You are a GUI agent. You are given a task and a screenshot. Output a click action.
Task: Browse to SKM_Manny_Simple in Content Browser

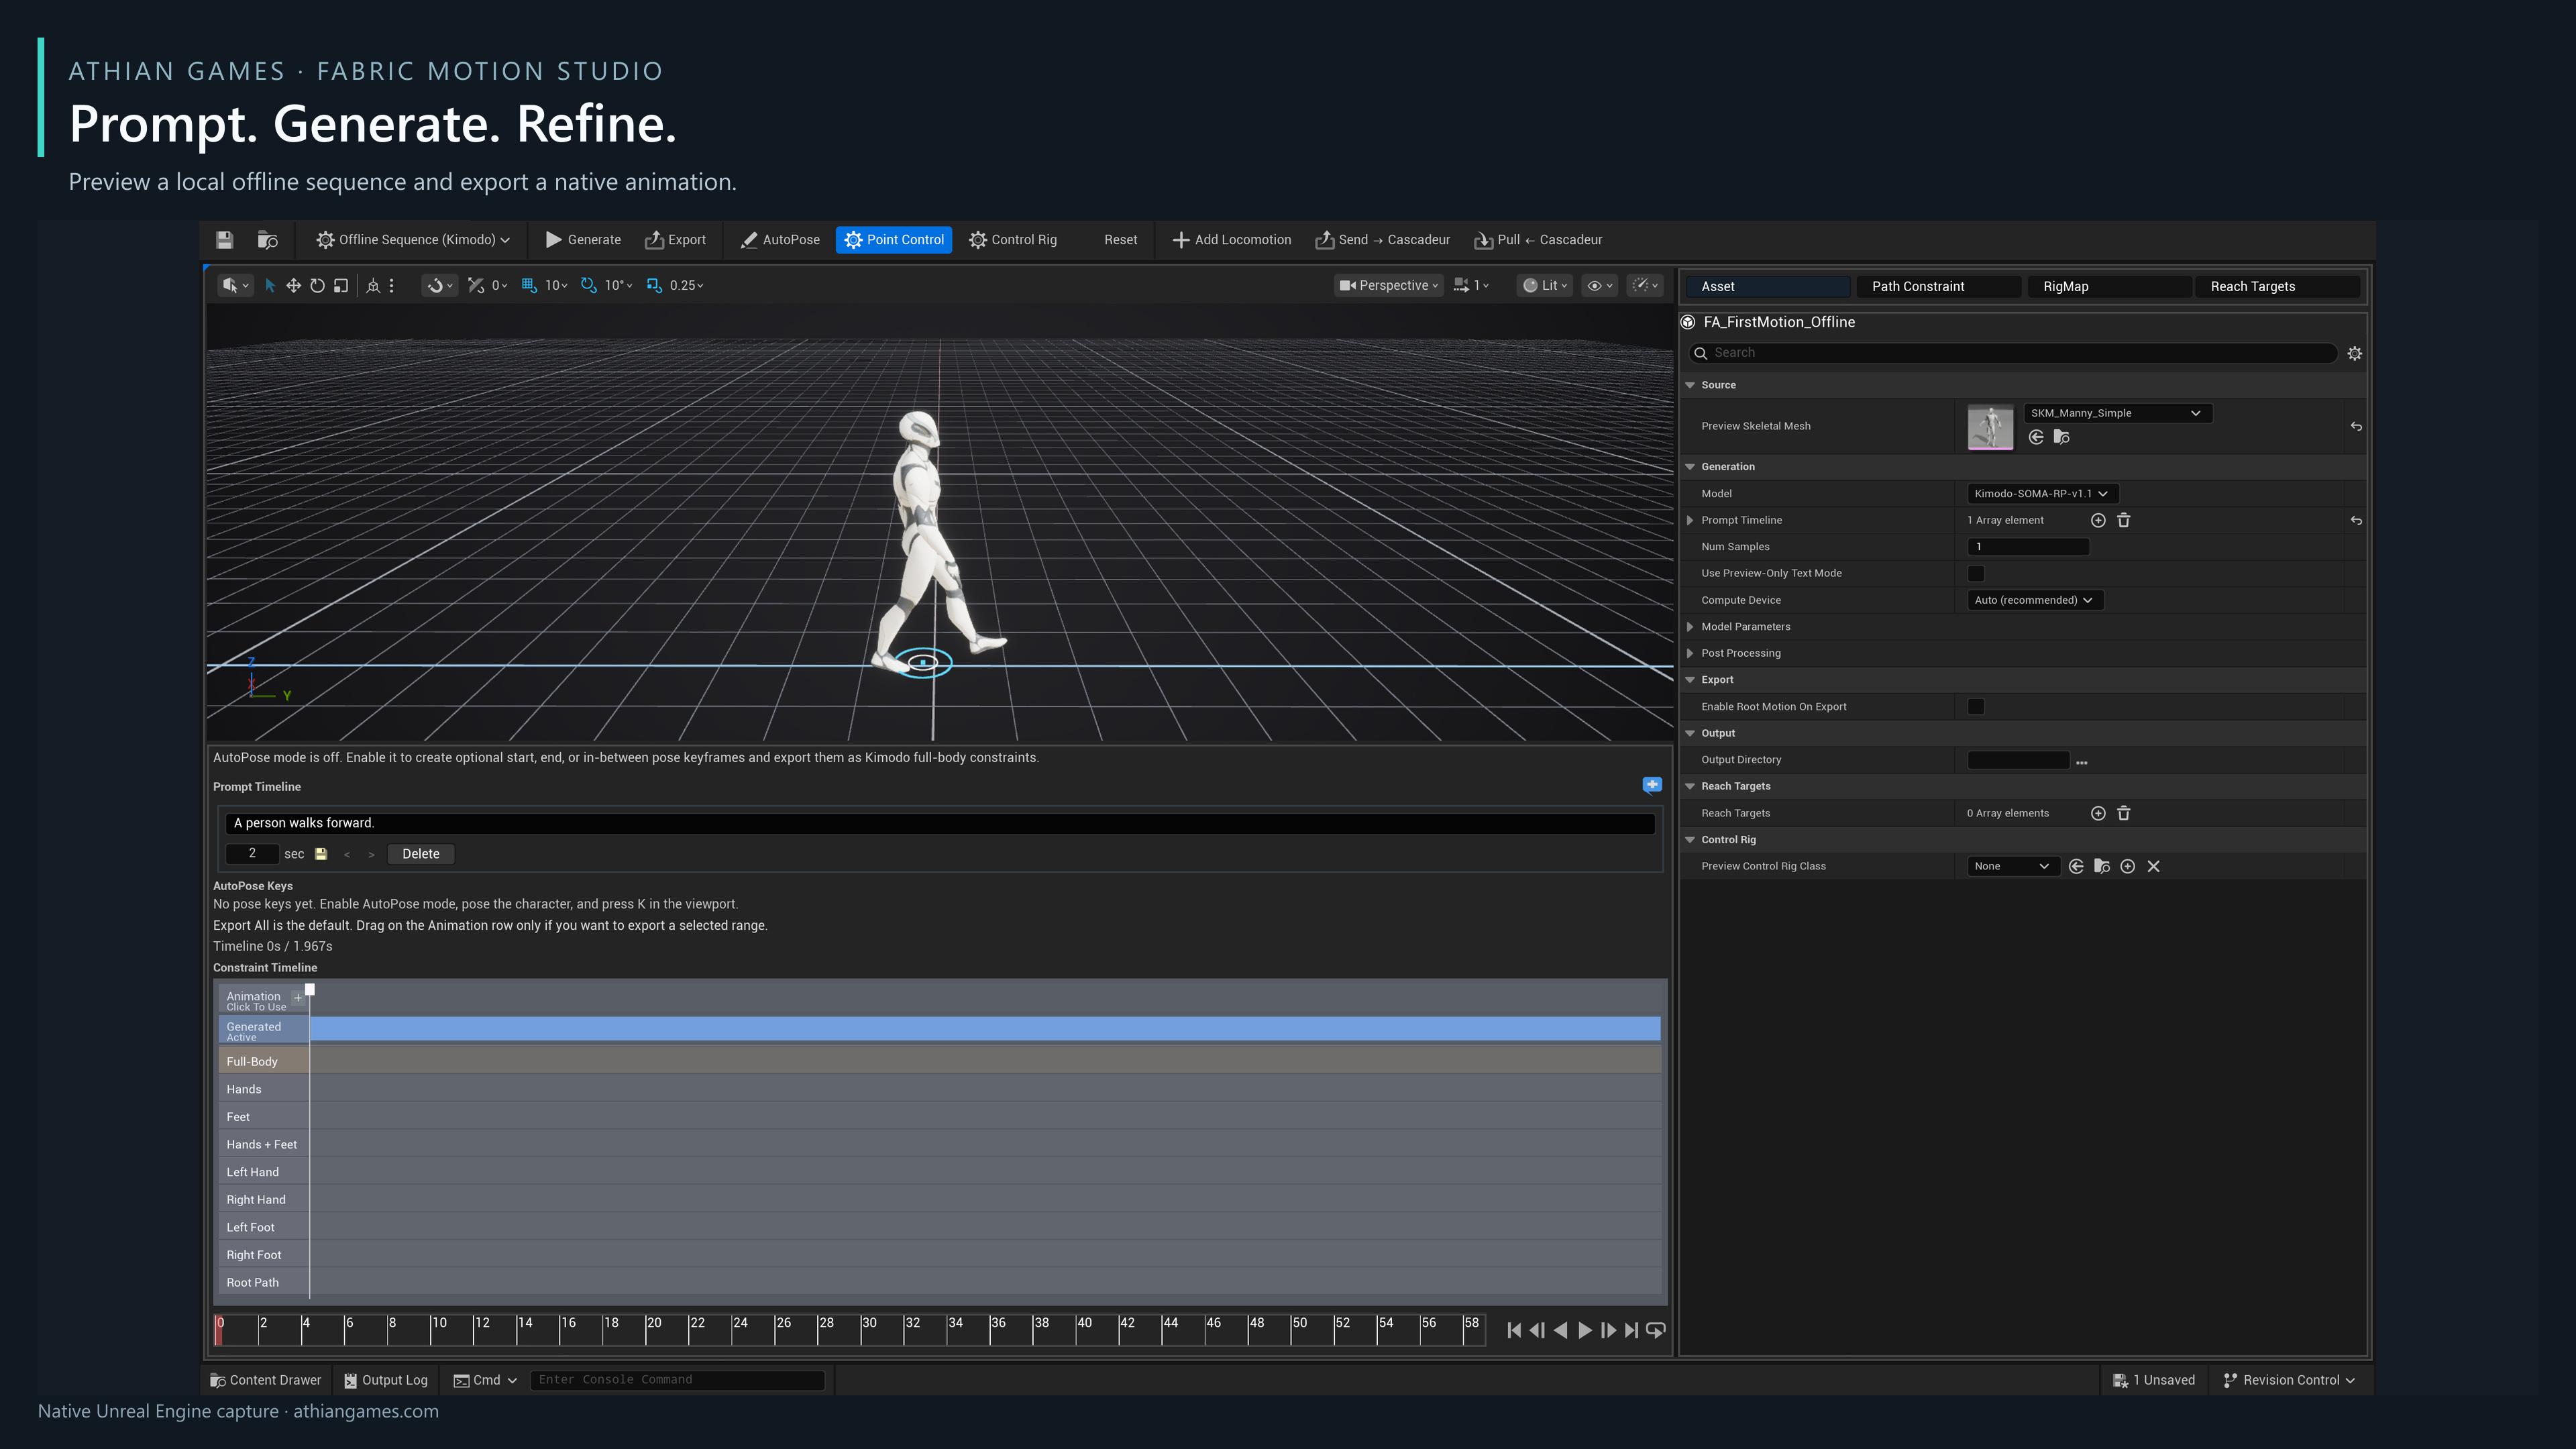[x=2062, y=437]
